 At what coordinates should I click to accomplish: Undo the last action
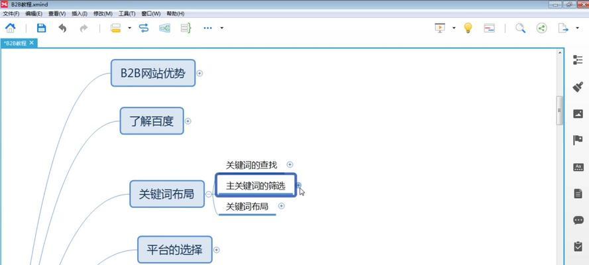tap(62, 28)
